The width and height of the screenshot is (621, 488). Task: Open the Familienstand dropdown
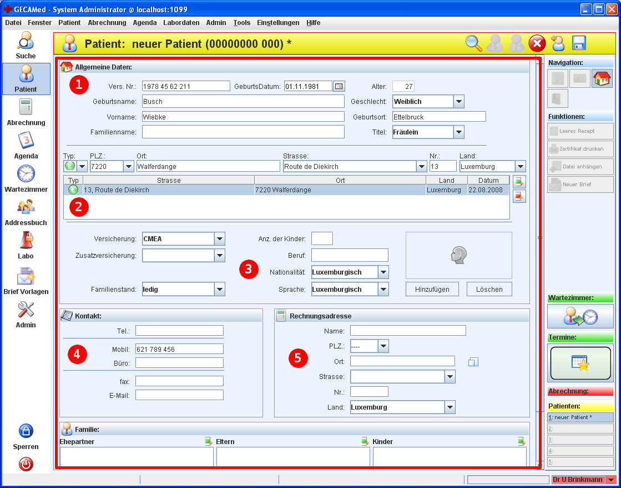click(x=220, y=289)
